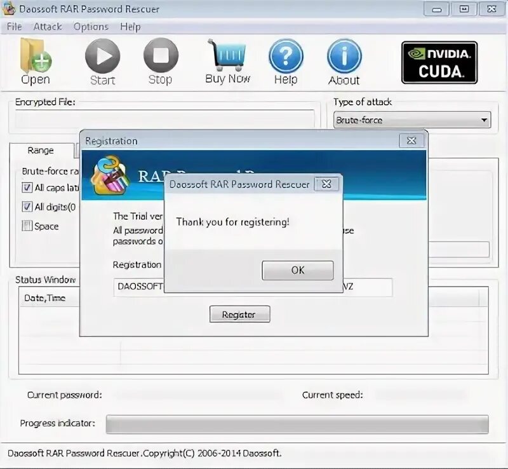Click the registration code input field
Image resolution: width=508 pixels, height=469 pixels.
(253, 287)
